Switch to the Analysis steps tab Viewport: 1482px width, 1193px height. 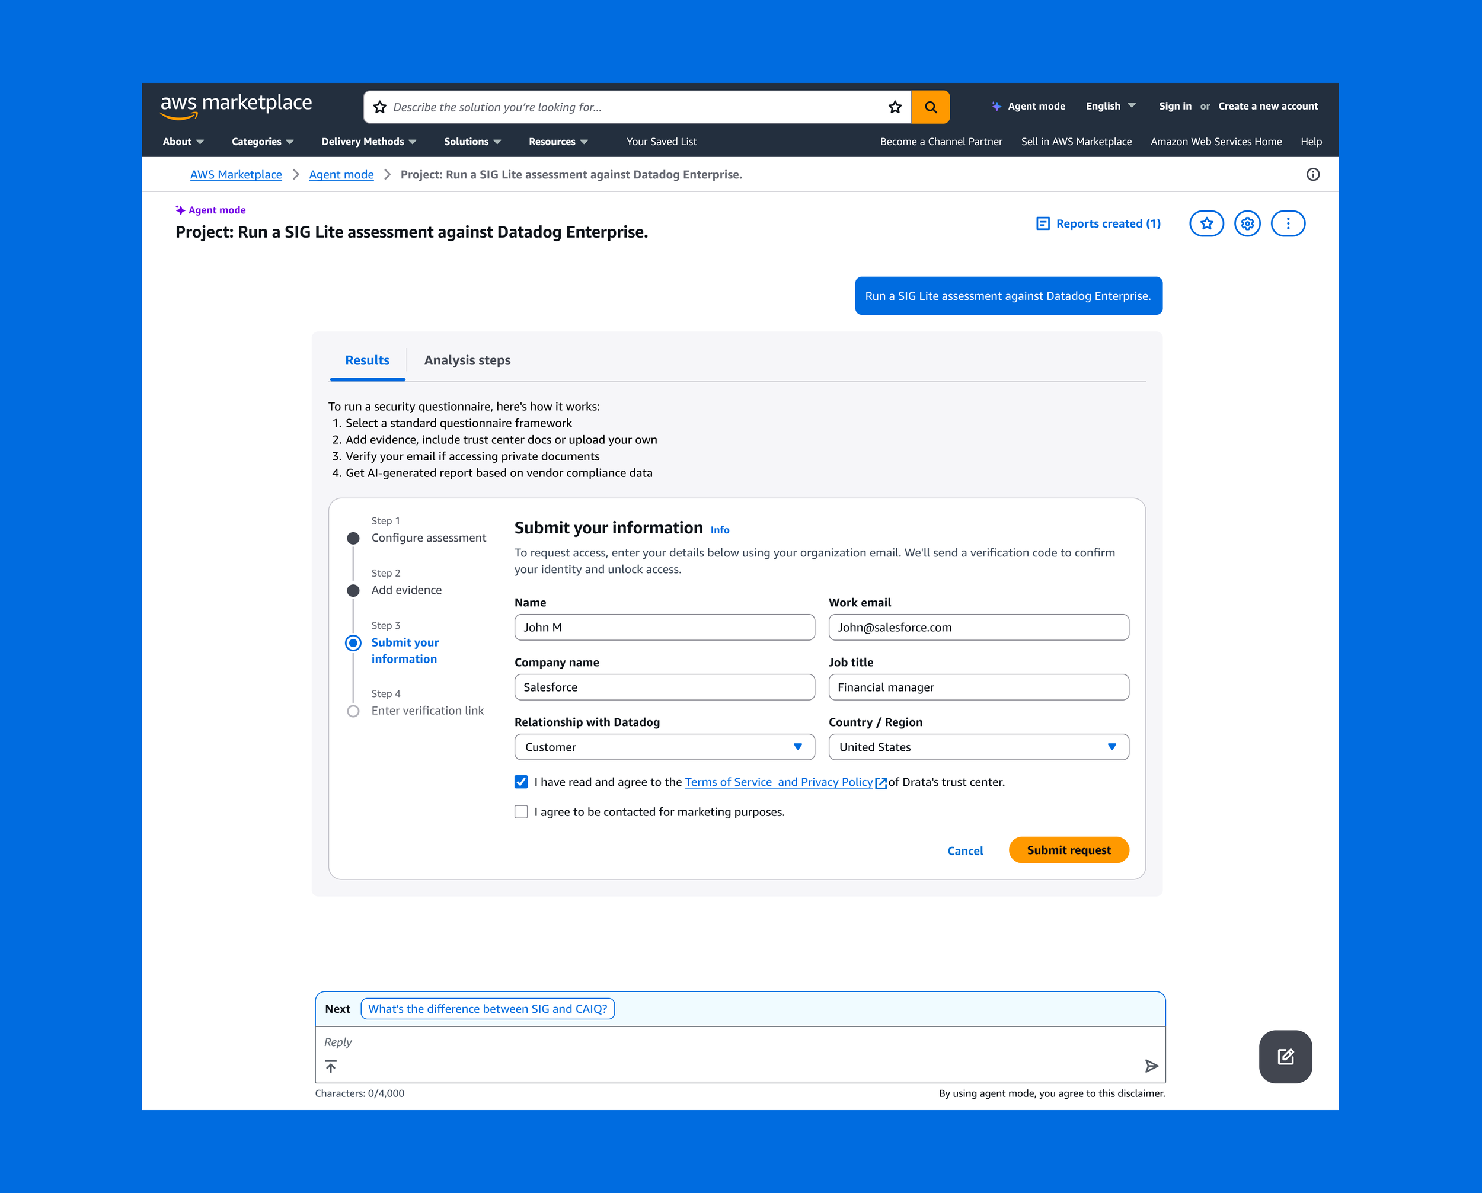[x=467, y=360]
